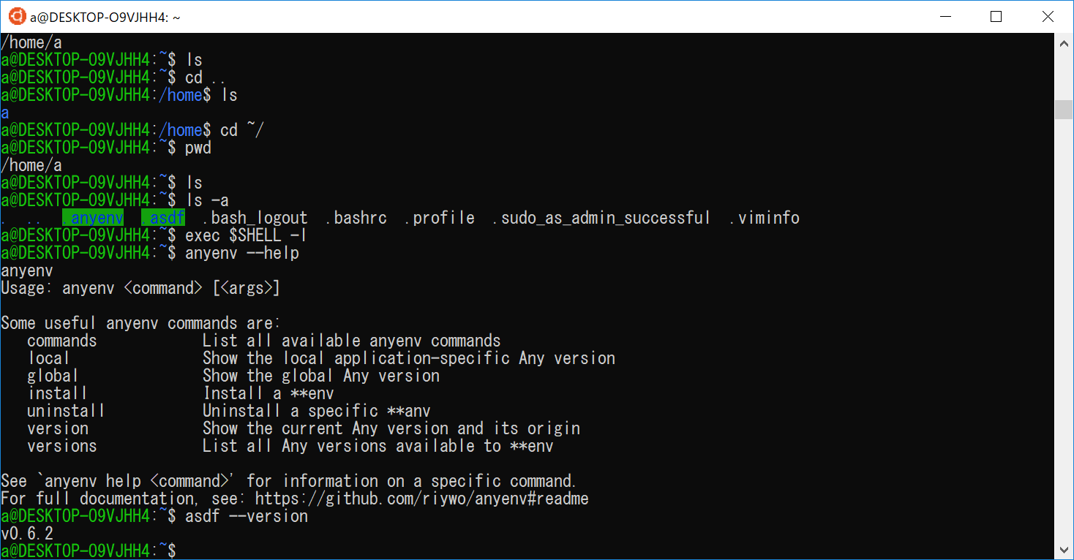Click the v0.6.2 version output

[27, 534]
